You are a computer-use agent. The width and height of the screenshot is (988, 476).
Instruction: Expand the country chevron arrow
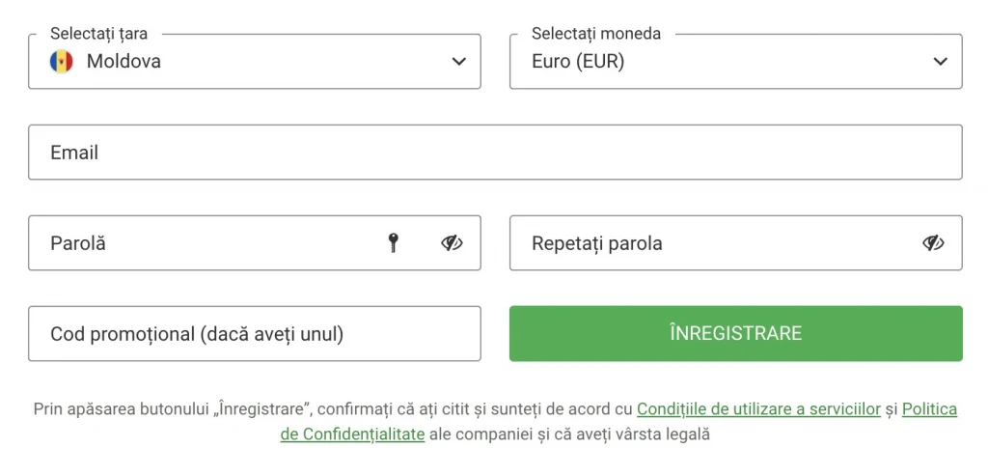458,62
